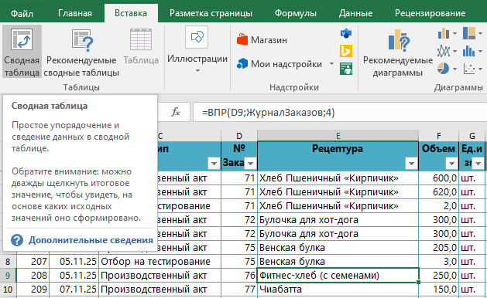The image size is (487, 298).
Task: Expand the Мои надстройки dropdown arrow
Action: coord(331,64)
